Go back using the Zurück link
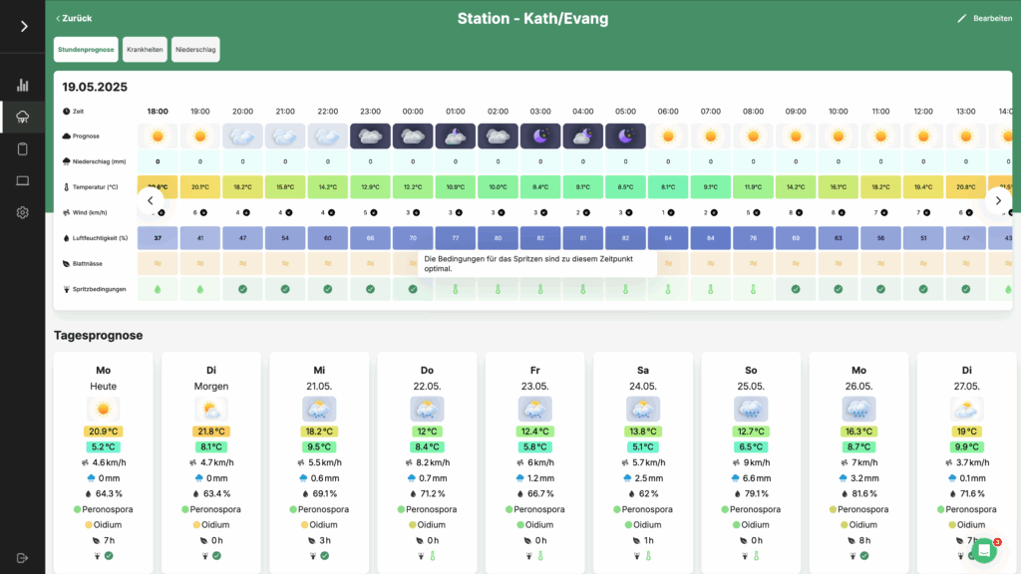 [73, 18]
